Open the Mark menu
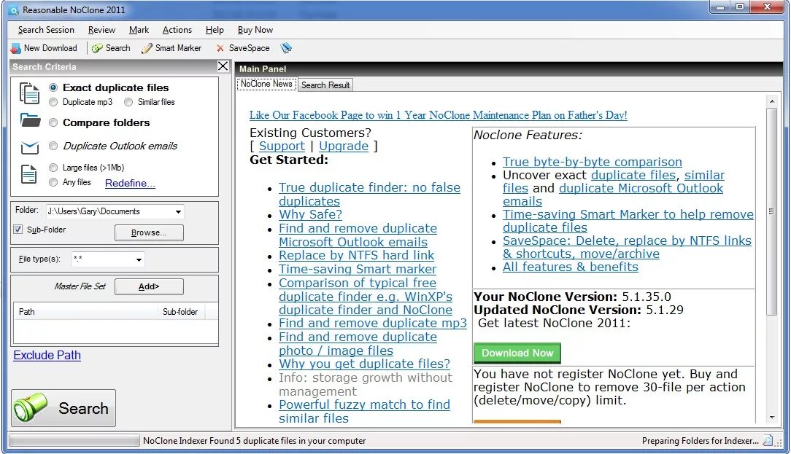The width and height of the screenshot is (791, 454). [139, 30]
